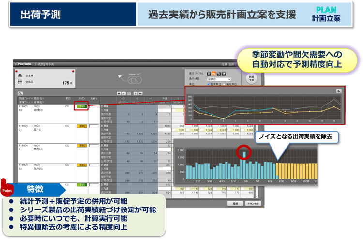Click the 登録 button
This screenshot has width=363, height=239.
tap(235, 203)
